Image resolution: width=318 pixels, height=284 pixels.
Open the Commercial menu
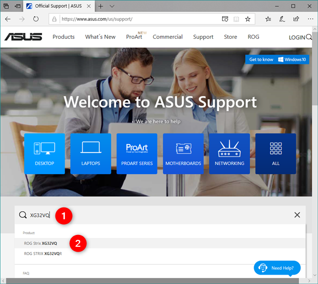167,37
